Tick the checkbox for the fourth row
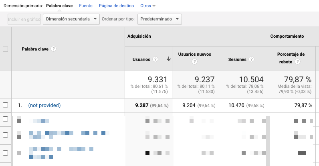 6,152
